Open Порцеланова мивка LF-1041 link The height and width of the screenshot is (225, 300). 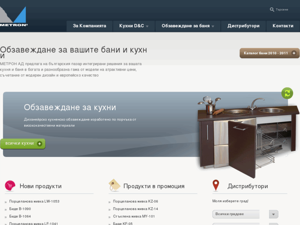(x=33, y=223)
